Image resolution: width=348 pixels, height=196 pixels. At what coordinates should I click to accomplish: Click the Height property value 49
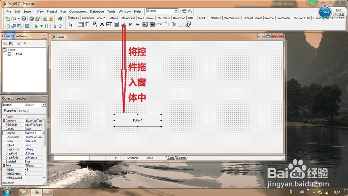click(33, 169)
